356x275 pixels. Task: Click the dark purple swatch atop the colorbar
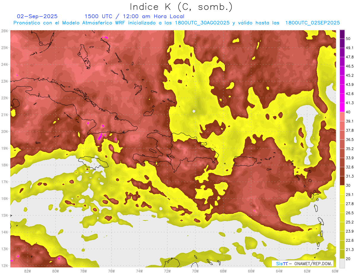point(342,34)
